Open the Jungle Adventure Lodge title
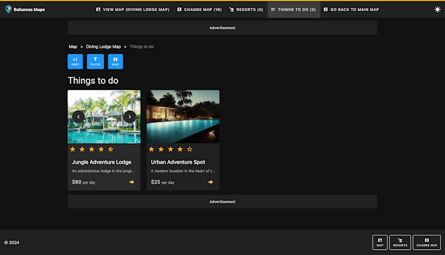445x255 pixels. tap(101, 162)
